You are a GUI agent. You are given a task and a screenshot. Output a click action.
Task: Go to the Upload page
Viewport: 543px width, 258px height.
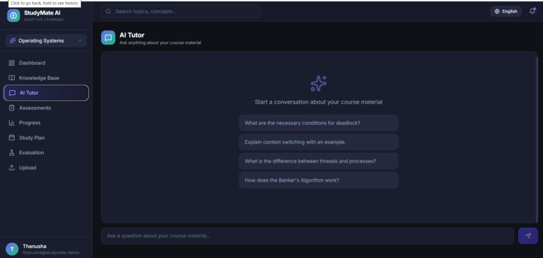point(46,168)
